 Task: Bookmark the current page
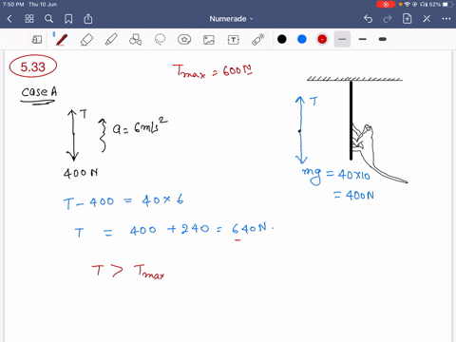tap(68, 19)
